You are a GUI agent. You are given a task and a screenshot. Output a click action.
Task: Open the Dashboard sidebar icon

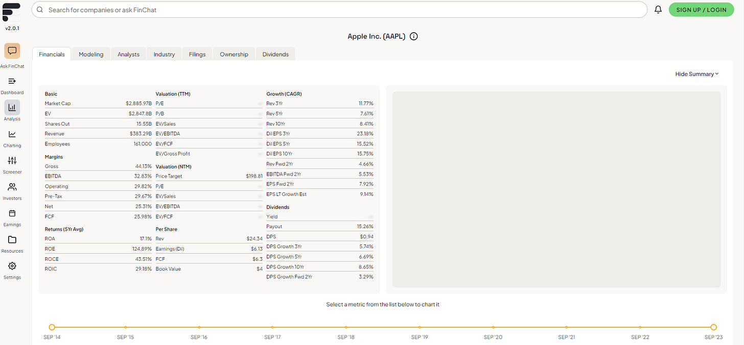(x=12, y=81)
